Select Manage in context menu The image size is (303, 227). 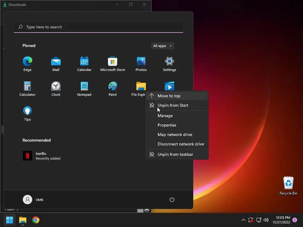pos(177,116)
